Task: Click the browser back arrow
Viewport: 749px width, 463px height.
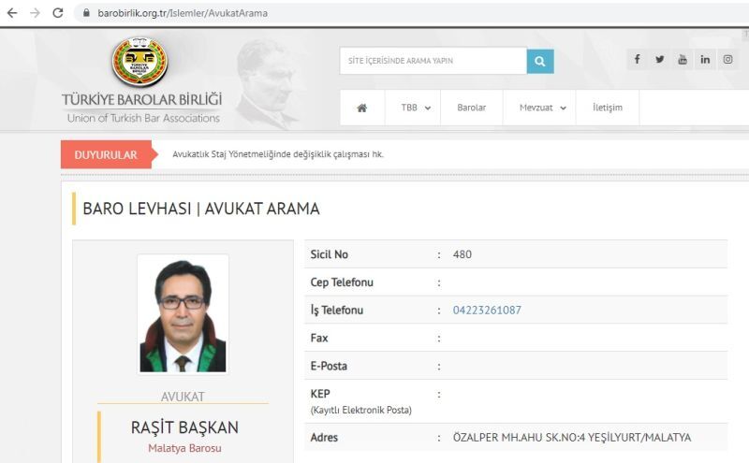Action: pos(12,13)
